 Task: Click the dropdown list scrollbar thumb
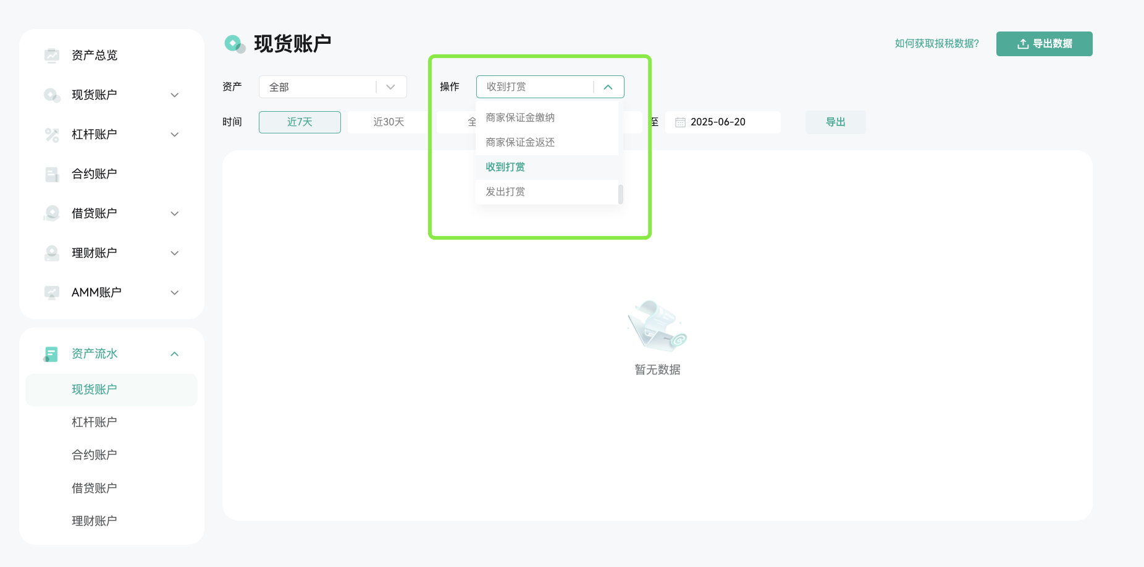(620, 194)
